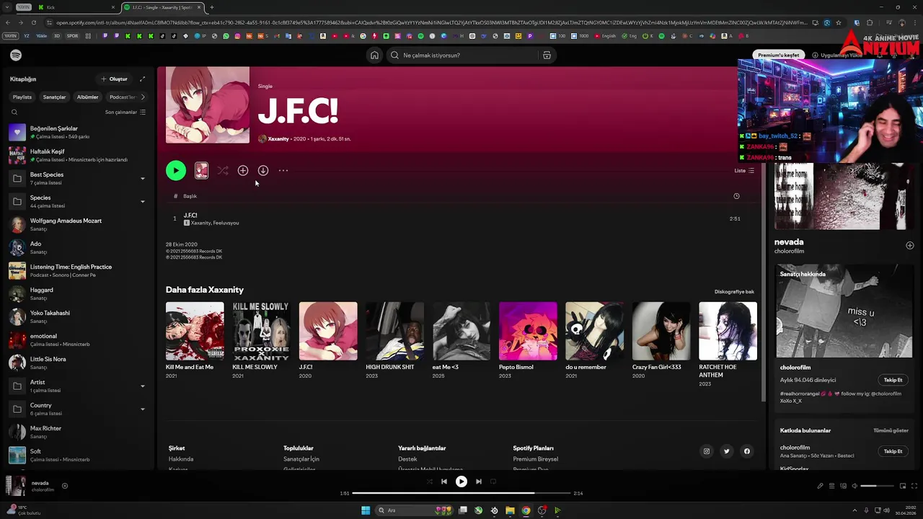Play the J.F.C! single green button
The image size is (923, 519).
(176, 171)
